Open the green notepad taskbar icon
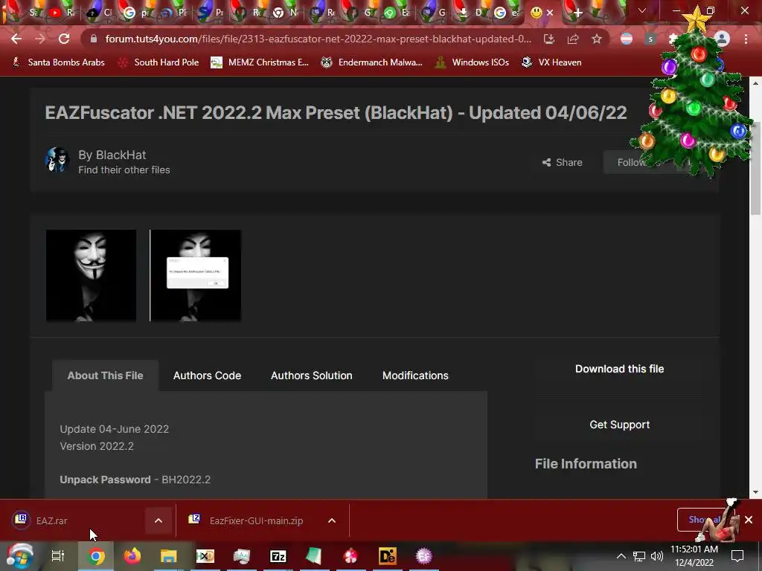The image size is (762, 571). 315,556
